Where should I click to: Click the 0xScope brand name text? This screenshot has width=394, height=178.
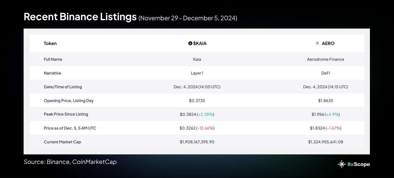click(359, 164)
